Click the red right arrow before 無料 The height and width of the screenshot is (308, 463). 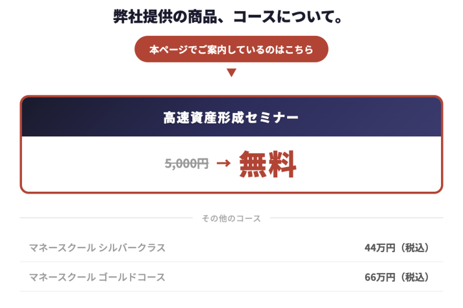point(223,163)
